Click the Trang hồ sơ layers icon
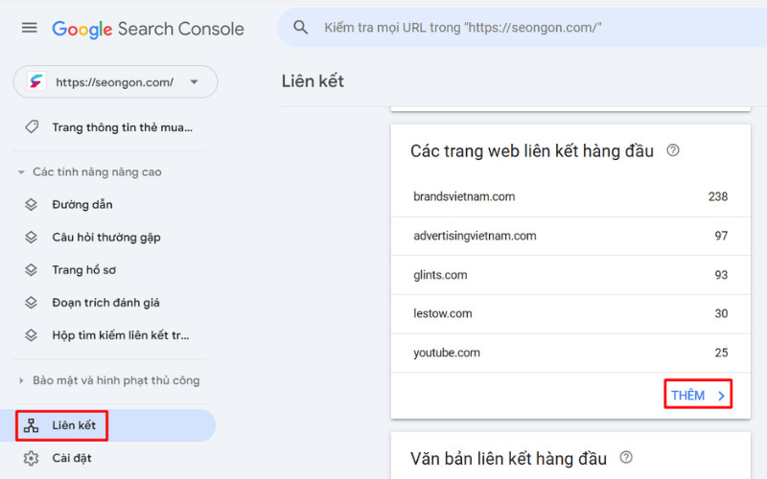 (31, 270)
